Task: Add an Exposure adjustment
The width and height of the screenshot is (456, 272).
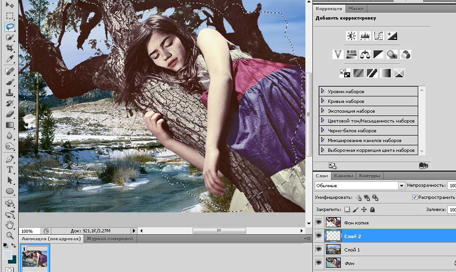Action: (x=392, y=36)
